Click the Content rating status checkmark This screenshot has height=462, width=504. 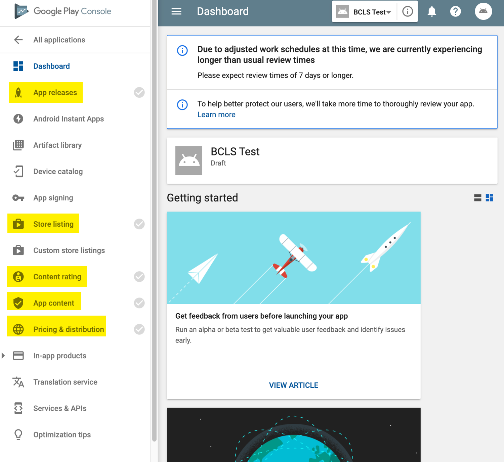[139, 277]
